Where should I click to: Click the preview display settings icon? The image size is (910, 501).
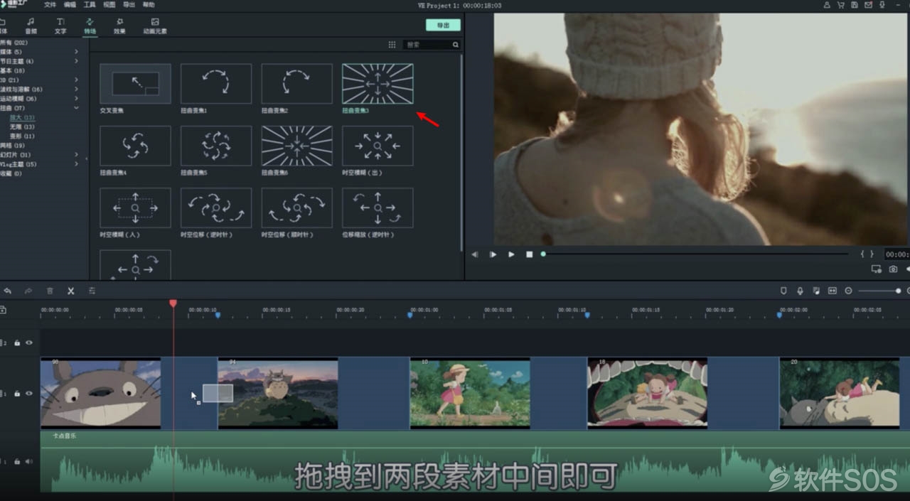click(x=877, y=269)
